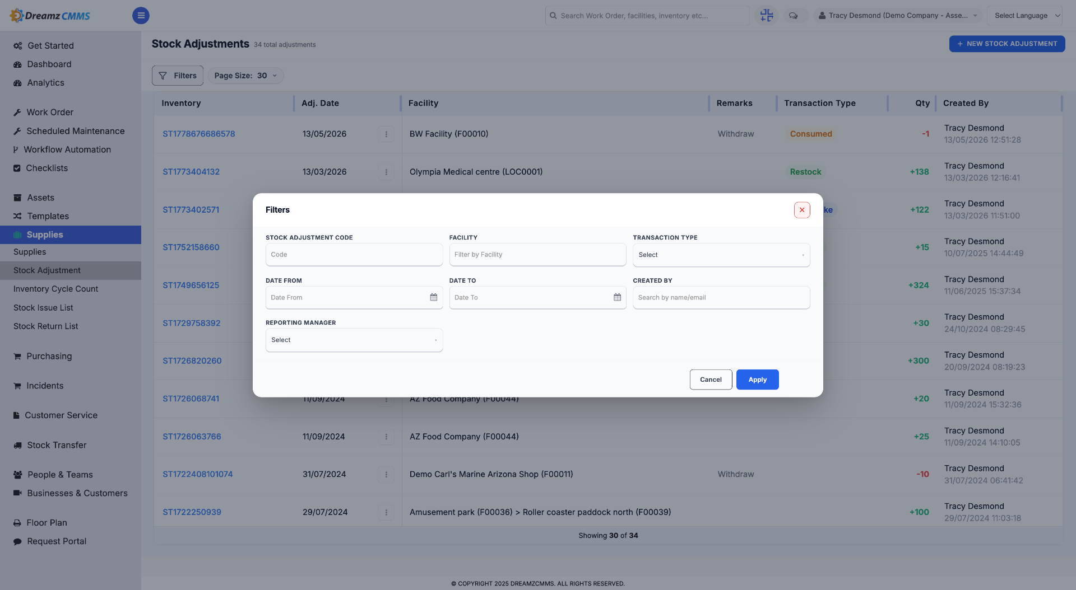1076x590 pixels.
Task: Open Stock Issue List
Action: click(x=43, y=308)
